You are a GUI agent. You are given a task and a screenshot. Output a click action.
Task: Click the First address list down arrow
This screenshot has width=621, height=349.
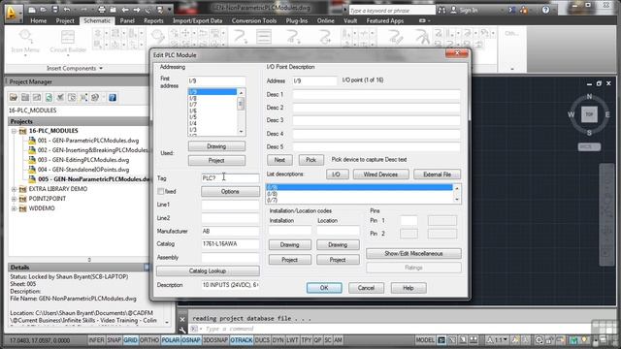pyautogui.click(x=241, y=131)
